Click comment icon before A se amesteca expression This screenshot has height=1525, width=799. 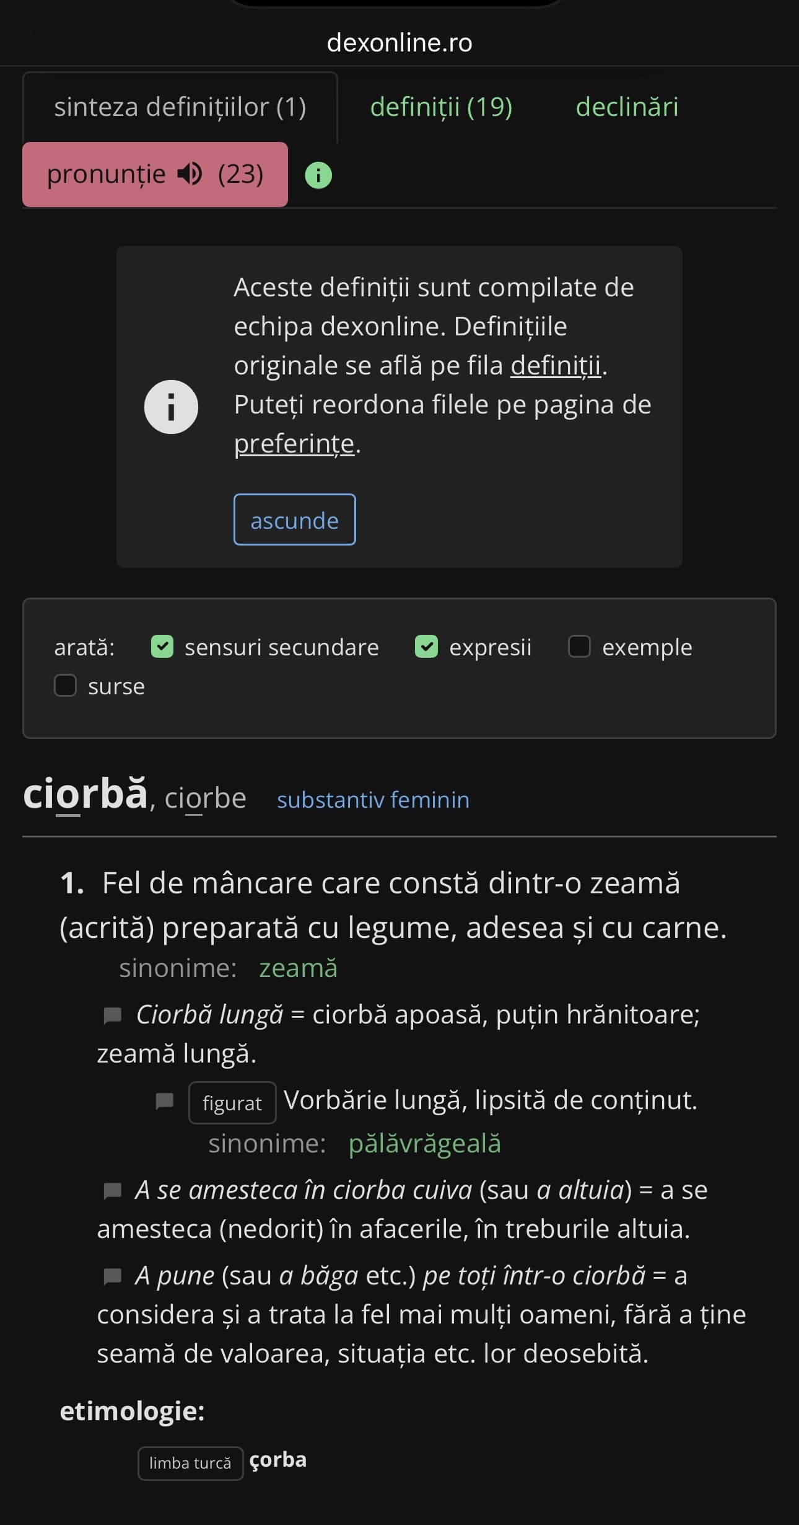click(x=112, y=1191)
